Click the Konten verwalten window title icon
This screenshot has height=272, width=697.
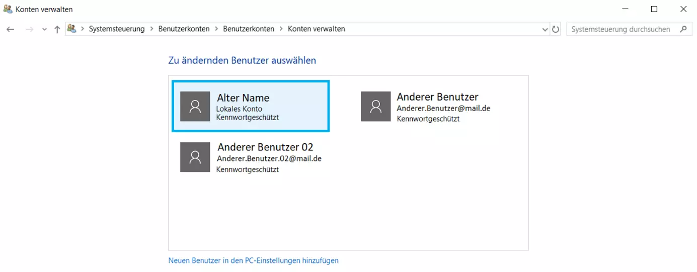coord(8,9)
